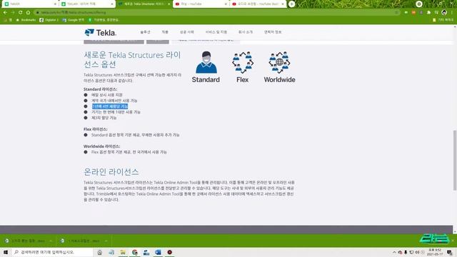Open the notification center icon

pyautogui.click(x=450, y=252)
